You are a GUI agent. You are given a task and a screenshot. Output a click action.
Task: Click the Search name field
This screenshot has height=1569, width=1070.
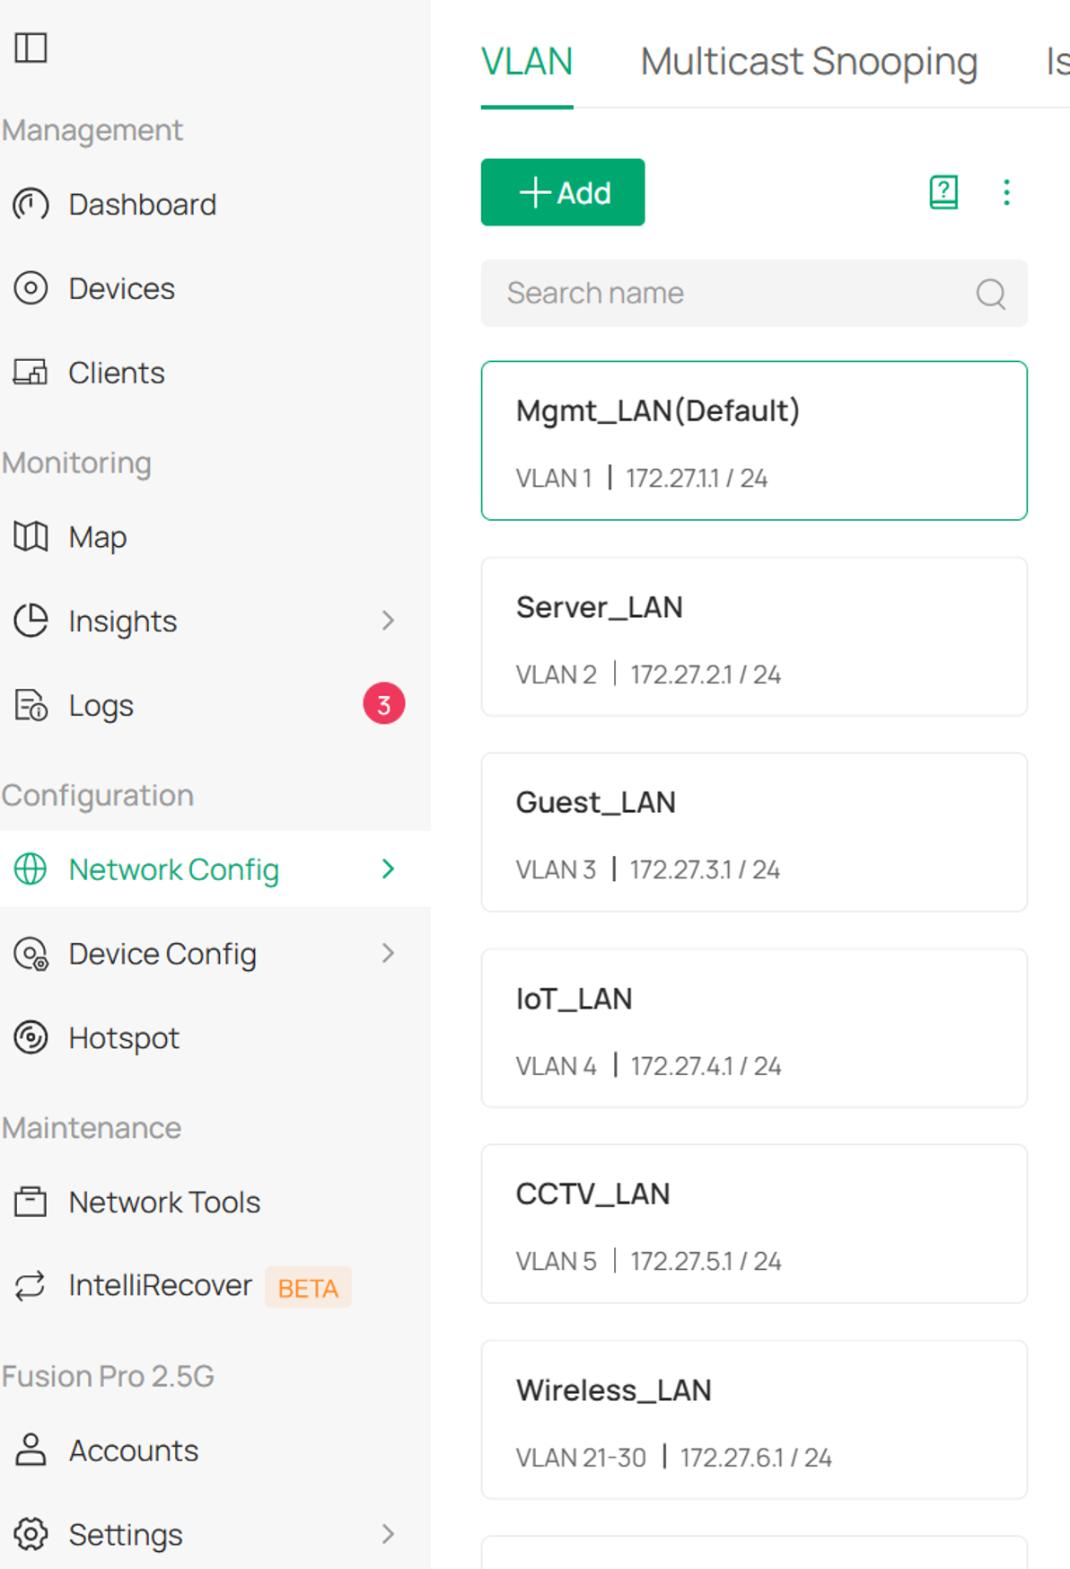[x=754, y=294]
